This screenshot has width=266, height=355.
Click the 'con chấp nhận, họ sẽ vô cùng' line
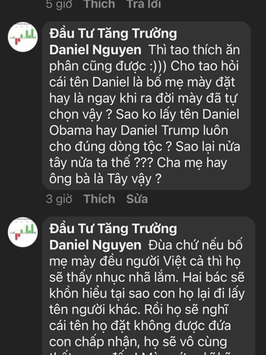click(x=138, y=342)
